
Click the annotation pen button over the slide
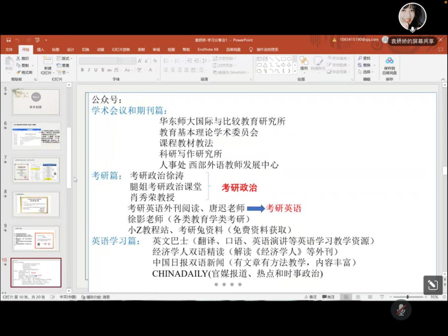(433, 285)
